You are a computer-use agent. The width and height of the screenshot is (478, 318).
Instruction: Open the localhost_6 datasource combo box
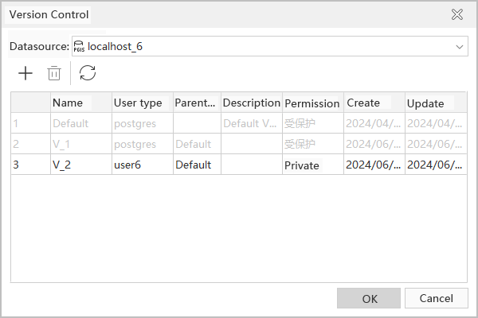(263, 47)
